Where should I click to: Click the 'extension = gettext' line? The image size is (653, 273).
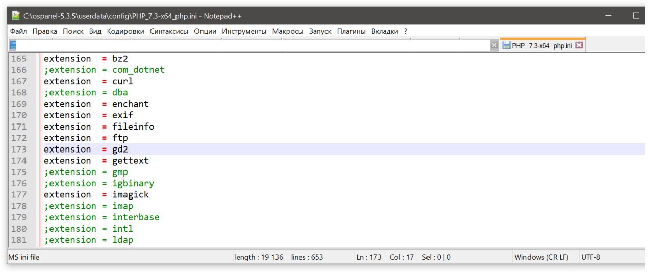[96, 160]
